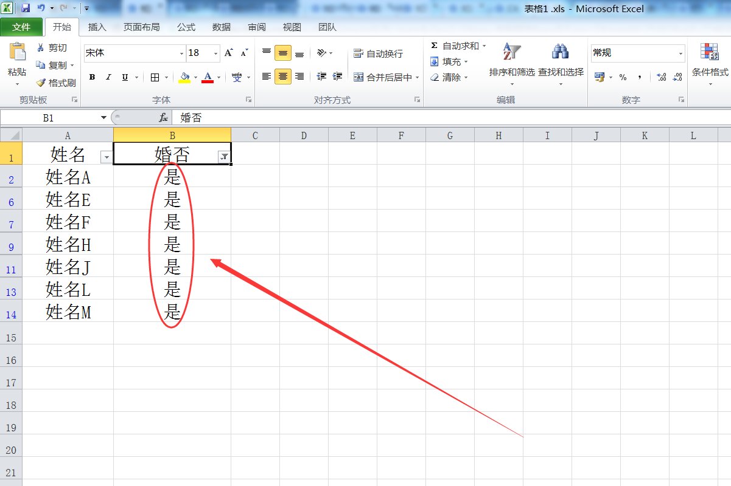Switch to the 审阅 ribbon tab
Screen dimensions: 731x486
[x=256, y=27]
